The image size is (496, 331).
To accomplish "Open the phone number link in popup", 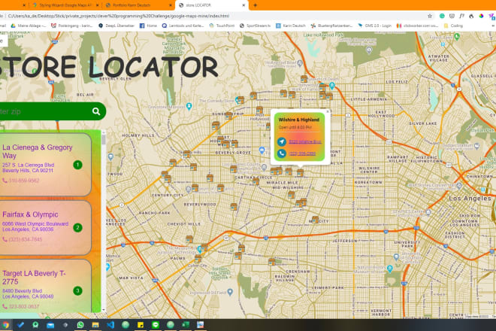I will (x=302, y=153).
